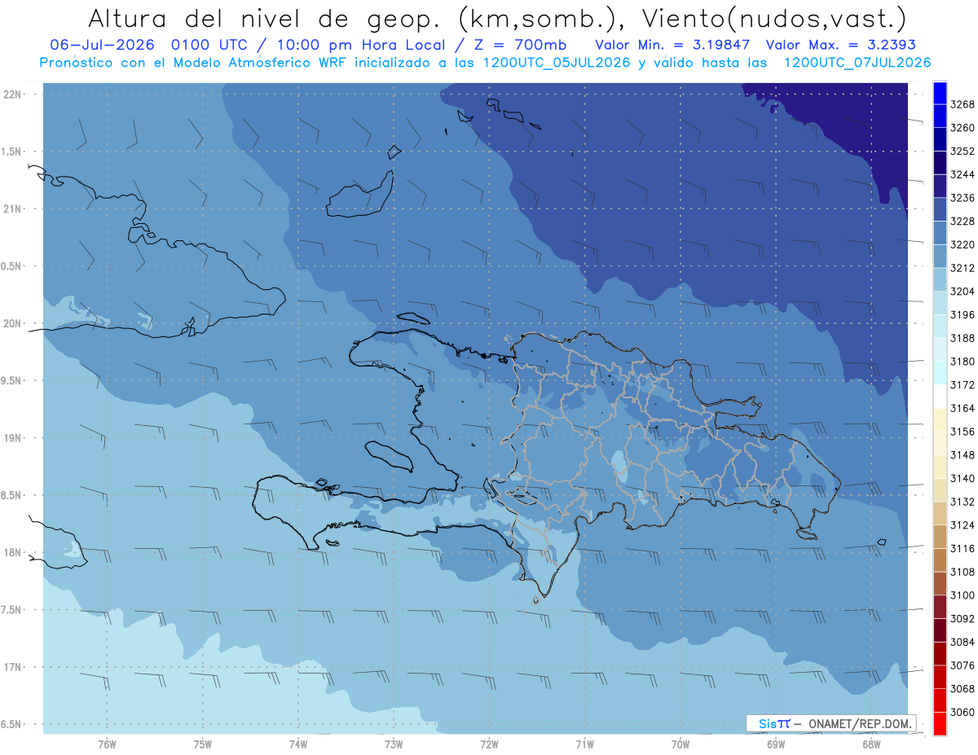The height and width of the screenshot is (755, 978).
Task: Click the 'ONAMET/REP.DOM.' credit label
Action: [859, 723]
